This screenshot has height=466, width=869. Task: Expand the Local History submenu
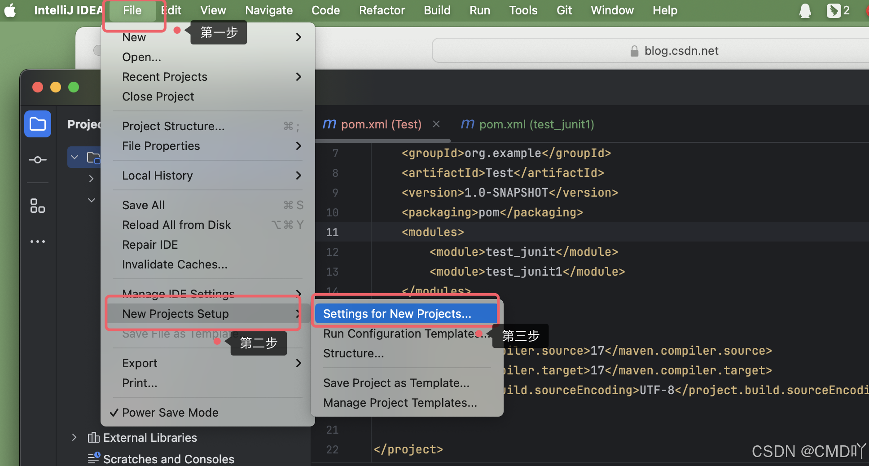[x=298, y=176]
